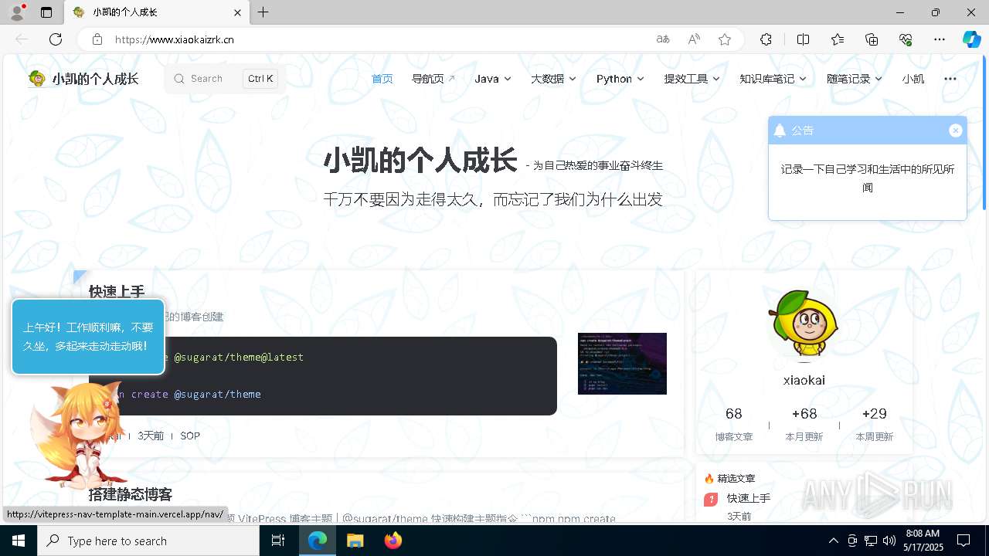Image resolution: width=989 pixels, height=556 pixels.
Task: Open the 快速上手 article title
Action: tap(117, 292)
